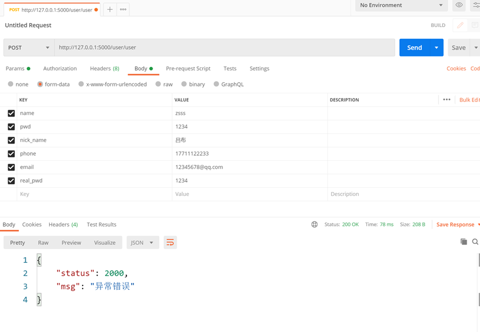
Task: Uncheck the nick_name parameter row
Action: (12, 140)
